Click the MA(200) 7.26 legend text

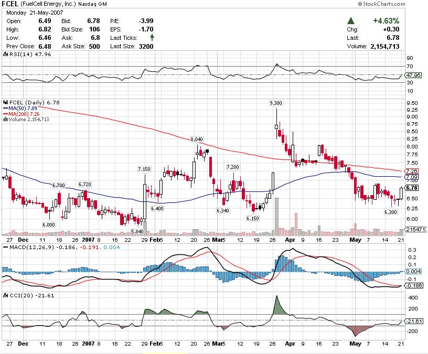[x=24, y=114]
